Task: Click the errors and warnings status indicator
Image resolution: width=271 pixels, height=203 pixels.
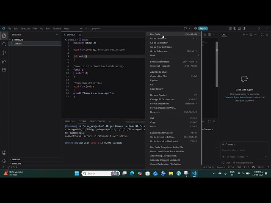Action: click(x=12, y=167)
